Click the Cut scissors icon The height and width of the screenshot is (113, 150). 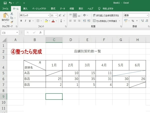12,14
